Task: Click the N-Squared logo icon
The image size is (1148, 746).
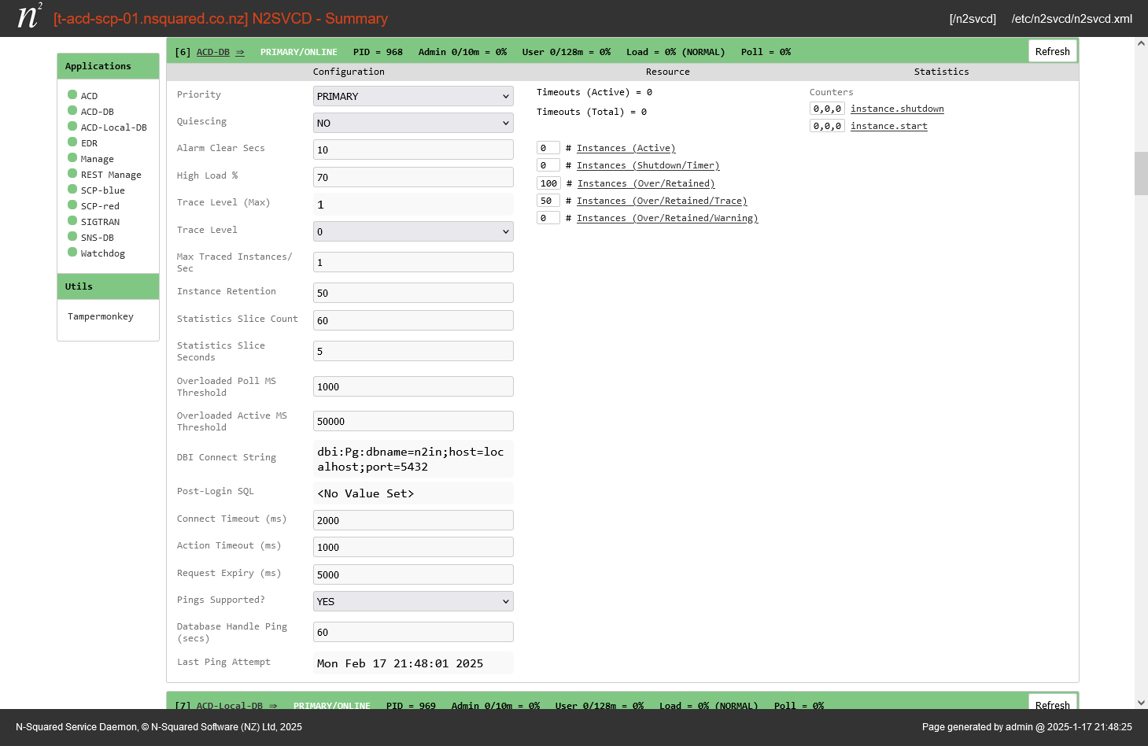Action: tap(29, 17)
